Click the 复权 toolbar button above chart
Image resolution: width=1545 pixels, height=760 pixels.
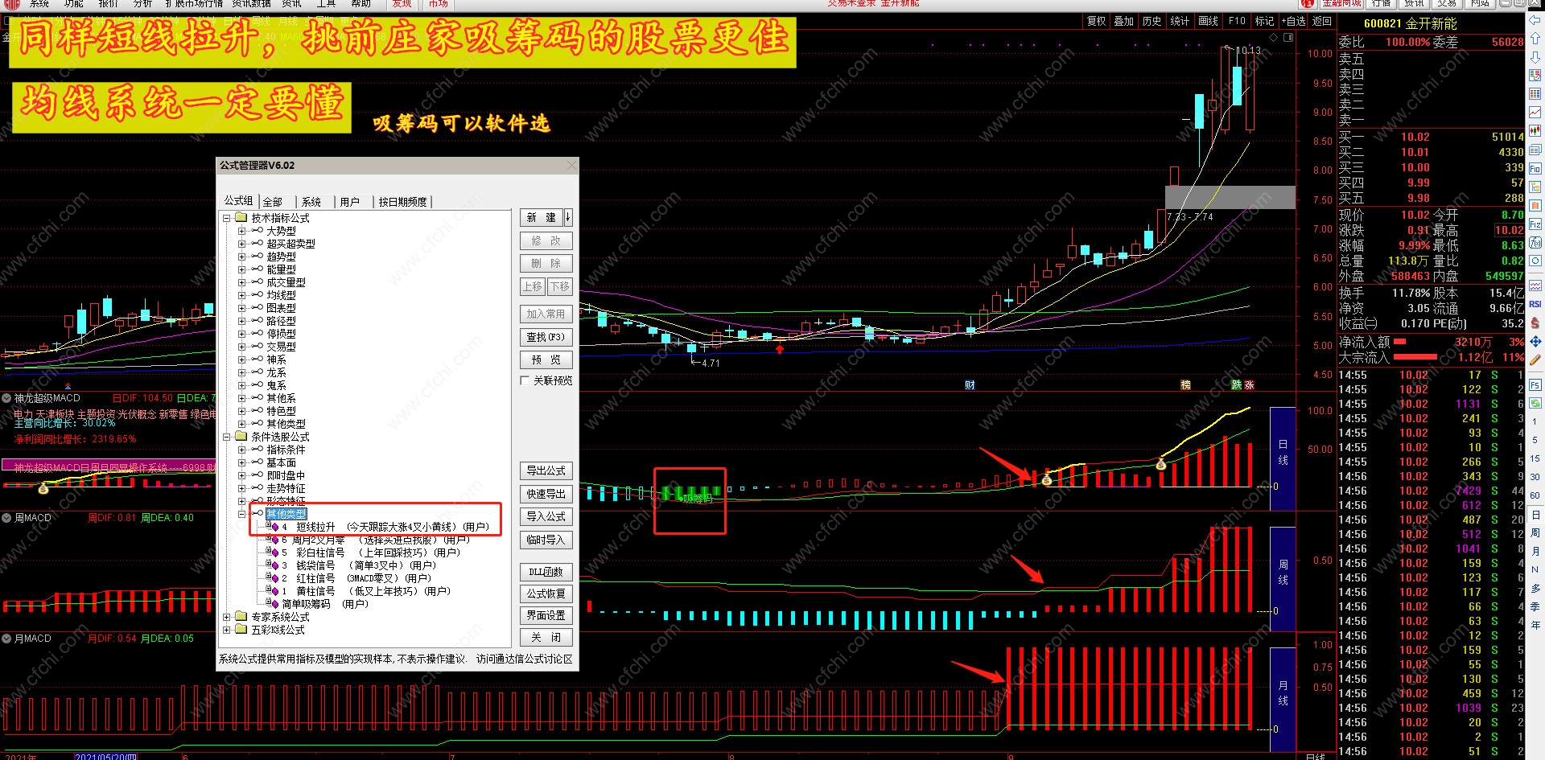[1096, 21]
